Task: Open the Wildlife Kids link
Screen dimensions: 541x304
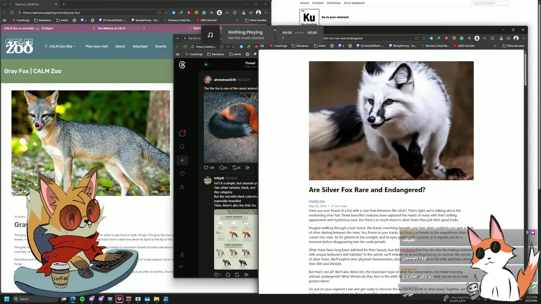Action: click(317, 201)
